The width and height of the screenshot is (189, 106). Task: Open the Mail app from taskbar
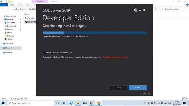[85, 103]
